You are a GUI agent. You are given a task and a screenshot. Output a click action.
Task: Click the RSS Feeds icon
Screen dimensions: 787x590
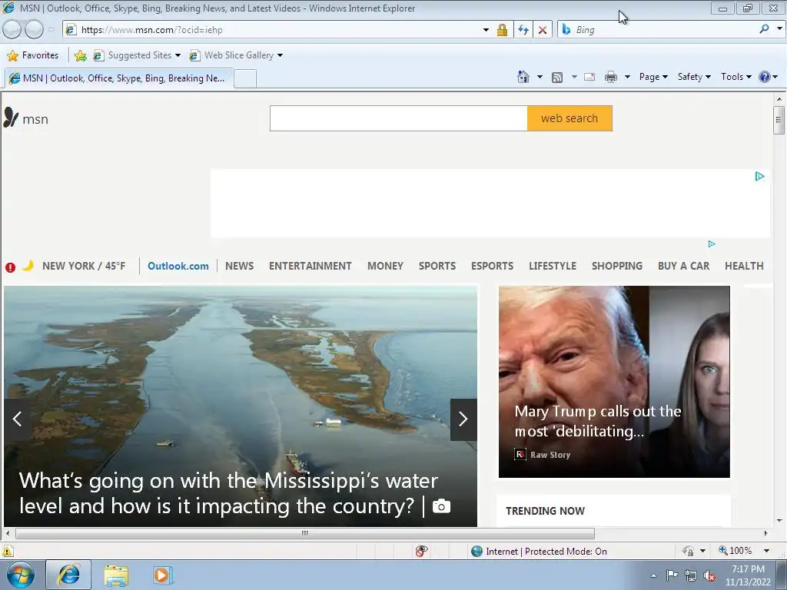coord(557,78)
